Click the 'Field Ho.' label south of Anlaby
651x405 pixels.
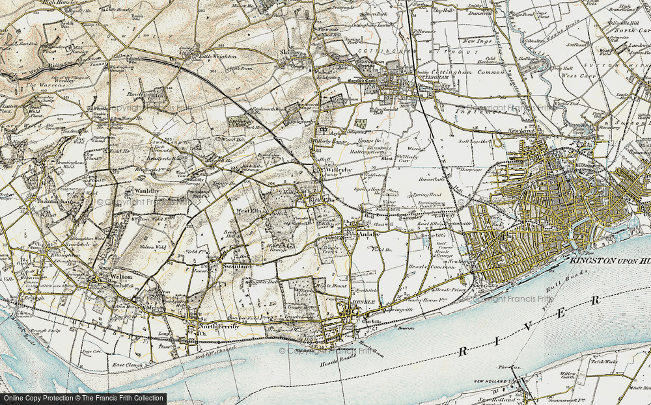pos(382,250)
